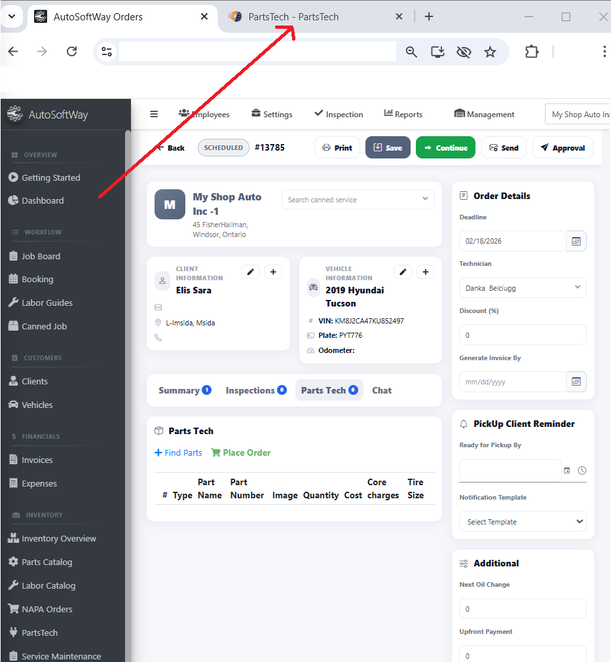The image size is (611, 662).
Task: Click the clock icon in PickUp reminder
Action: (x=582, y=470)
